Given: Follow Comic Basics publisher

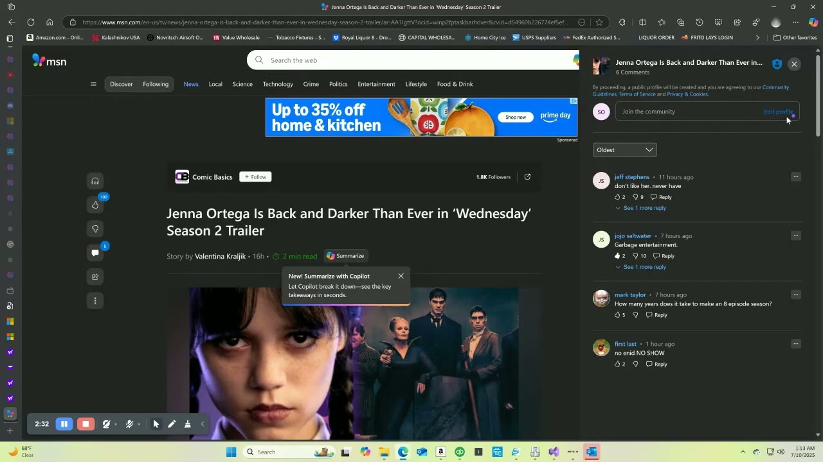Looking at the screenshot, I should 255,177.
